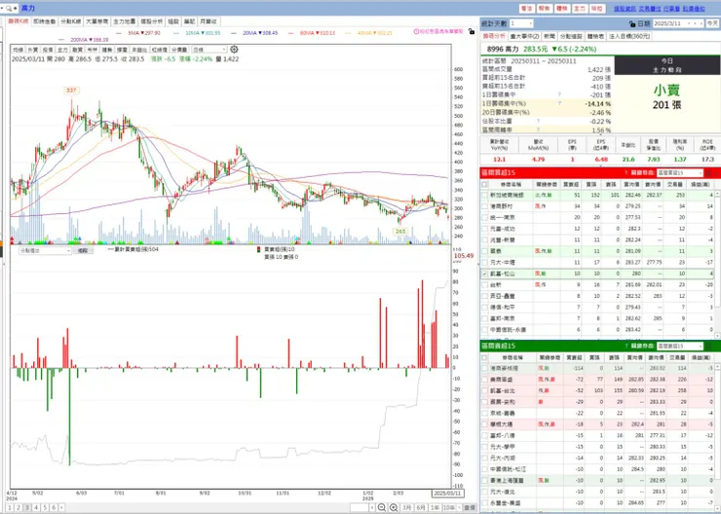Open the stock search magnifier icon

[9, 8]
